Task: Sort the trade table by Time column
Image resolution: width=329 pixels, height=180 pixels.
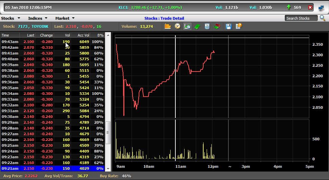Action: (x=5, y=35)
